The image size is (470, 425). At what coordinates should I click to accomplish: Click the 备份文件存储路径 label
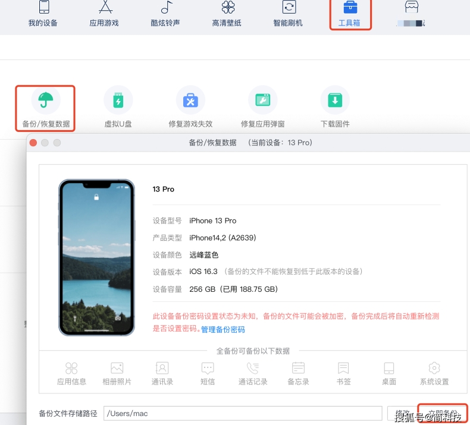[x=68, y=414]
